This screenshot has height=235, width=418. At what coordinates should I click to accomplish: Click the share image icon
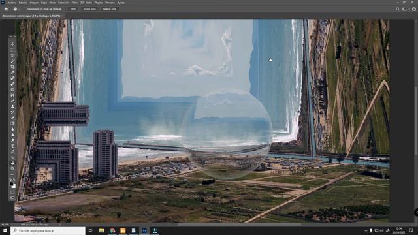[x=413, y=9]
